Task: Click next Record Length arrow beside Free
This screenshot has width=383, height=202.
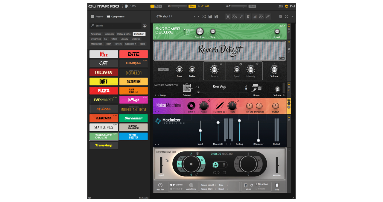Action: [227, 185]
